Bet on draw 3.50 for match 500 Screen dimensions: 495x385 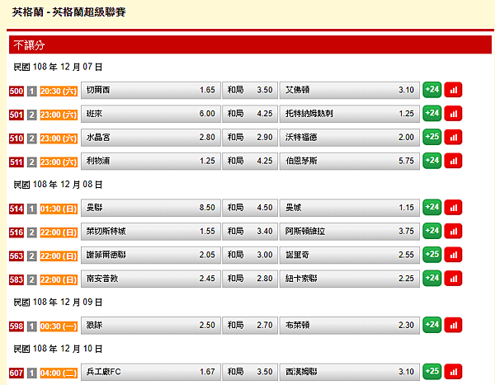click(x=250, y=90)
